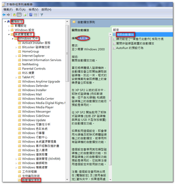Click the folder icon of 工作排程器
175x184 pixels.
point(19,172)
